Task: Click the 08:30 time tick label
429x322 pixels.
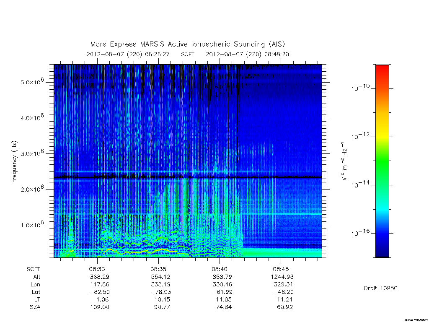Action: click(97, 270)
